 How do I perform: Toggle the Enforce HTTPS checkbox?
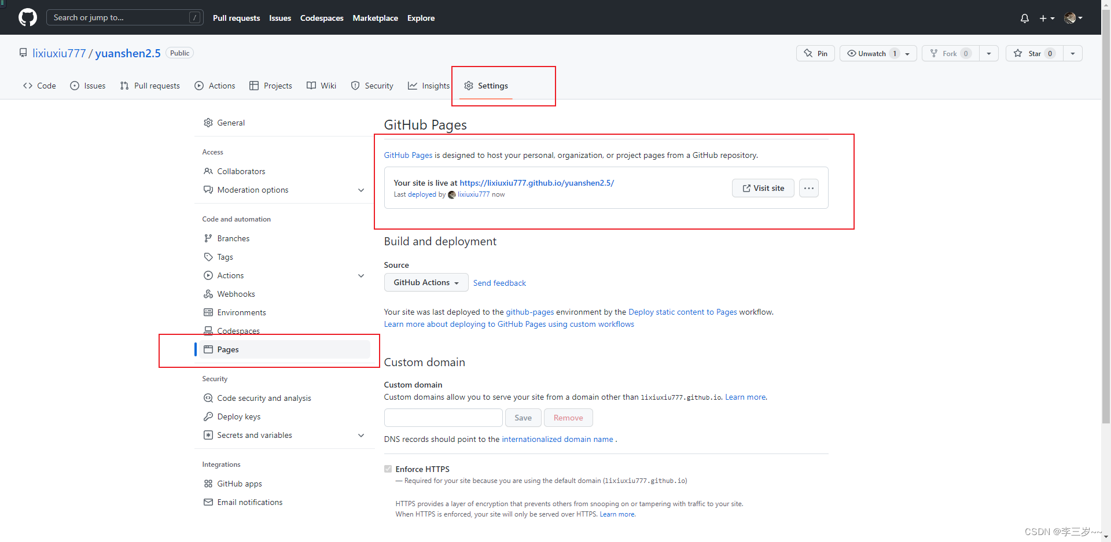coord(388,469)
